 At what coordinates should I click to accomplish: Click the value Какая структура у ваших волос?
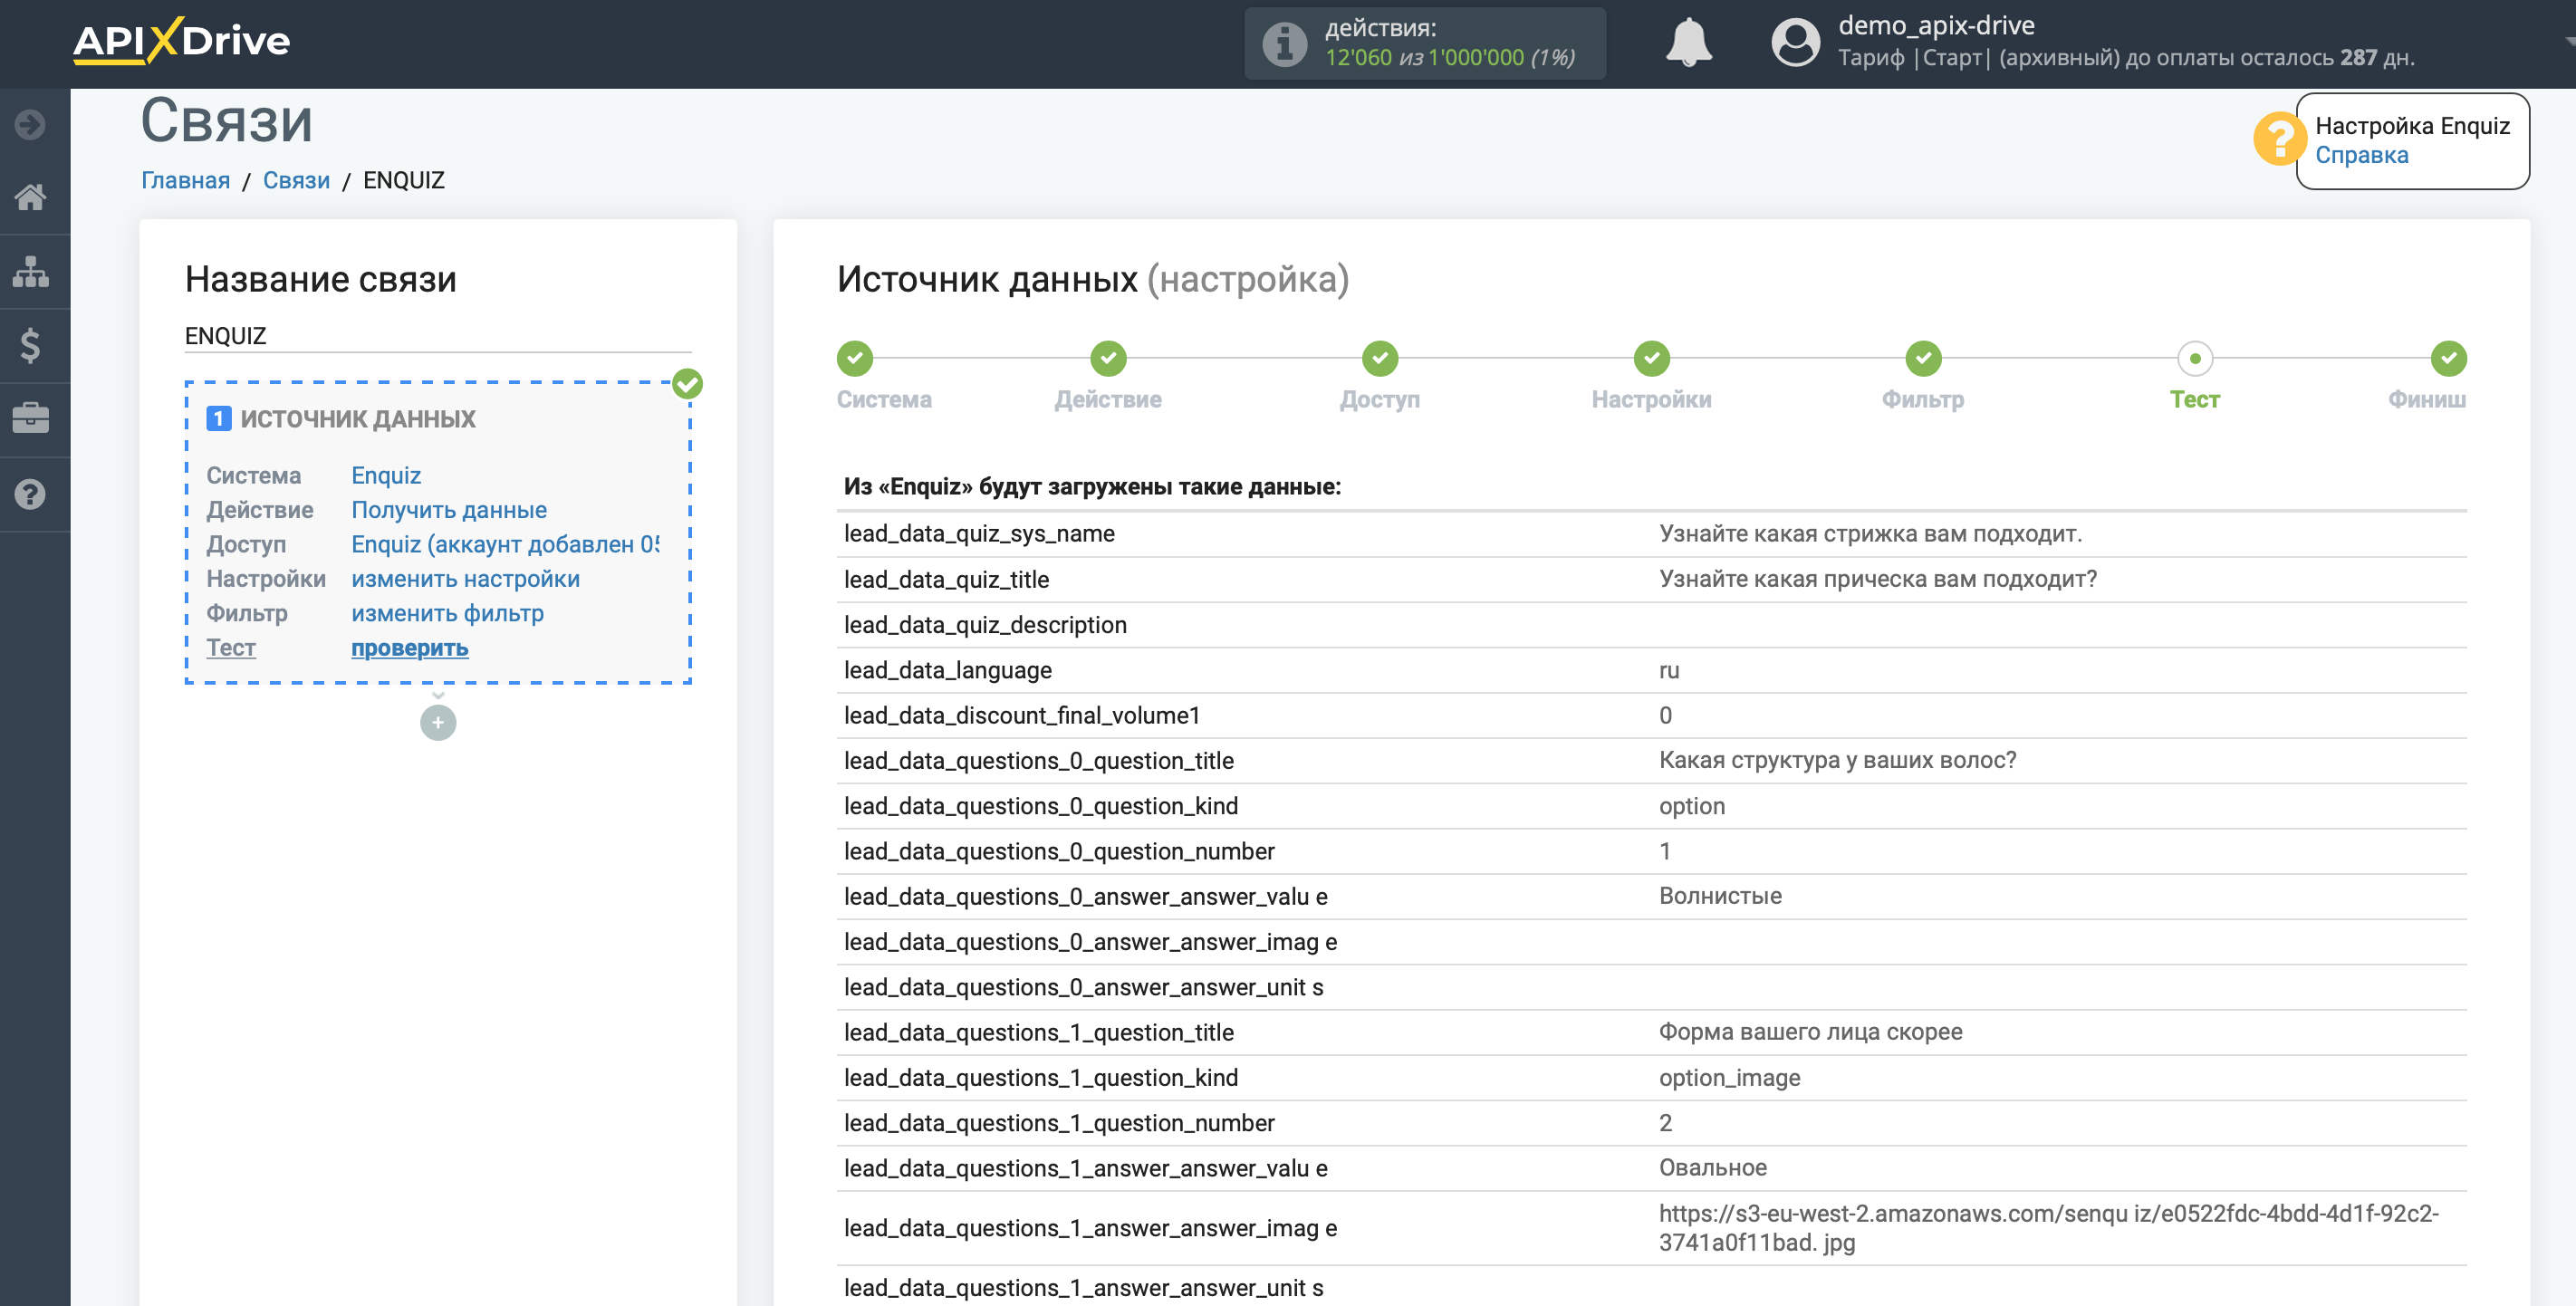tap(1837, 760)
